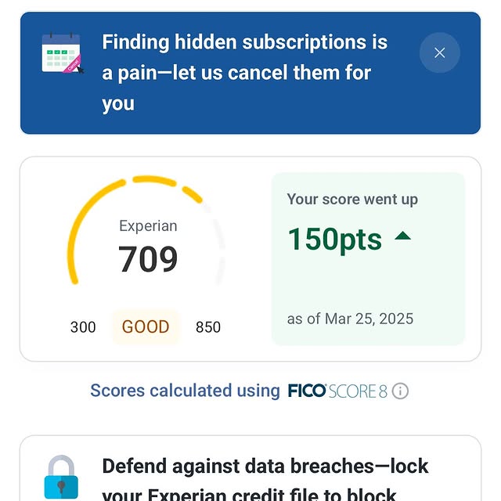The image size is (501, 501).
Task: Open the 'Your score went up' heading
Action: pyautogui.click(x=352, y=200)
